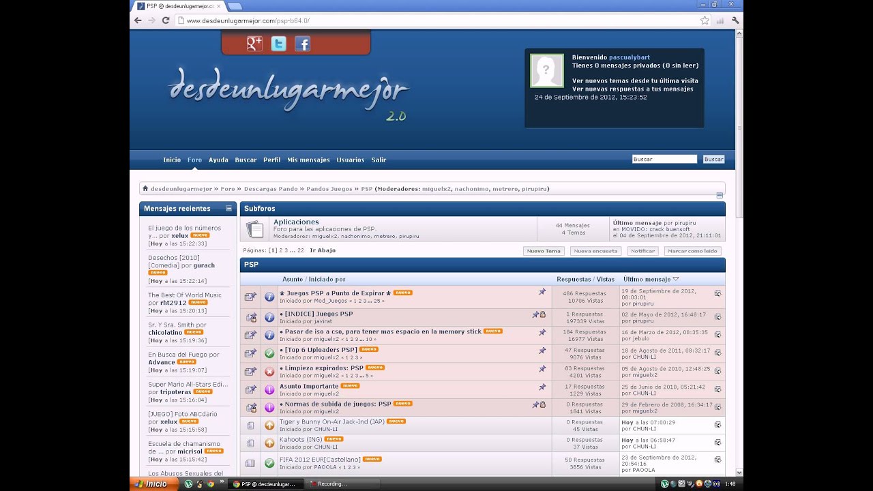Open Chrome wrench settings menu
Viewport: 873px width, 491px height.
pyautogui.click(x=735, y=20)
